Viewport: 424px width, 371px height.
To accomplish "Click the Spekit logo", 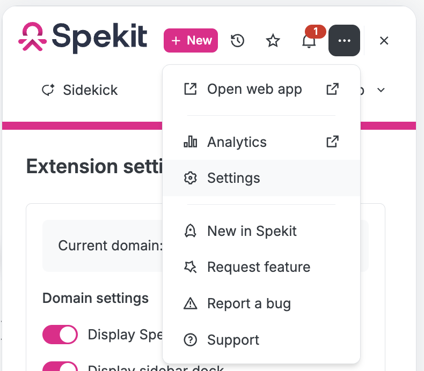I will click(x=83, y=38).
